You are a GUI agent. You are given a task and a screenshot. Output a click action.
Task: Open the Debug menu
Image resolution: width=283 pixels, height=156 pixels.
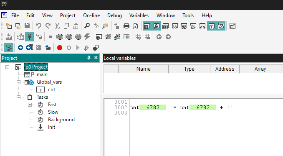coord(114,15)
